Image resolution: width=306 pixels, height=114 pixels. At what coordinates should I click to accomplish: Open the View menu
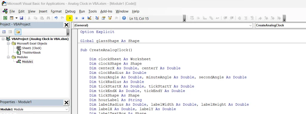point(32,11)
